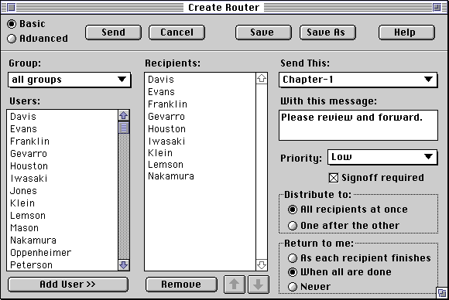Click the Add User >> button
Image resolution: width=449 pixels, height=300 pixels.
coord(68,285)
